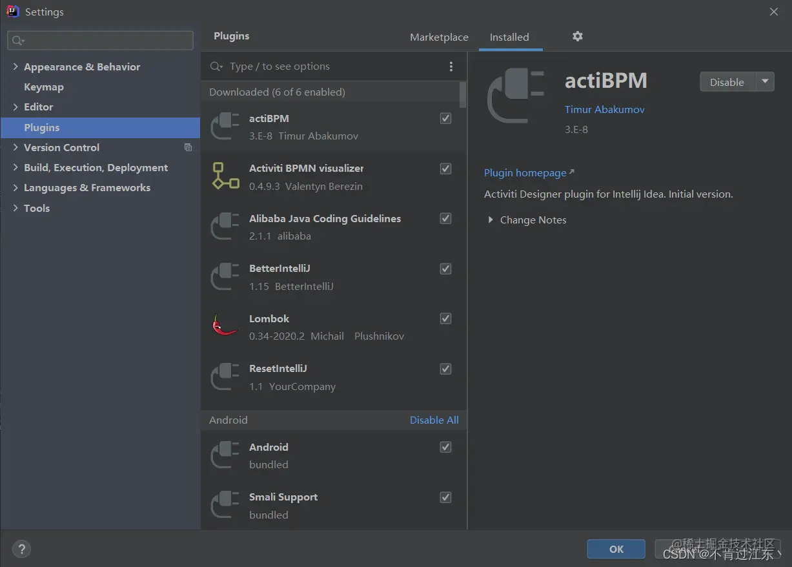
Task: Select the BetterIntelliJ plugin name
Action: click(x=279, y=268)
